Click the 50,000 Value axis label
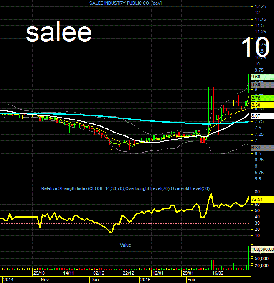 262,259
